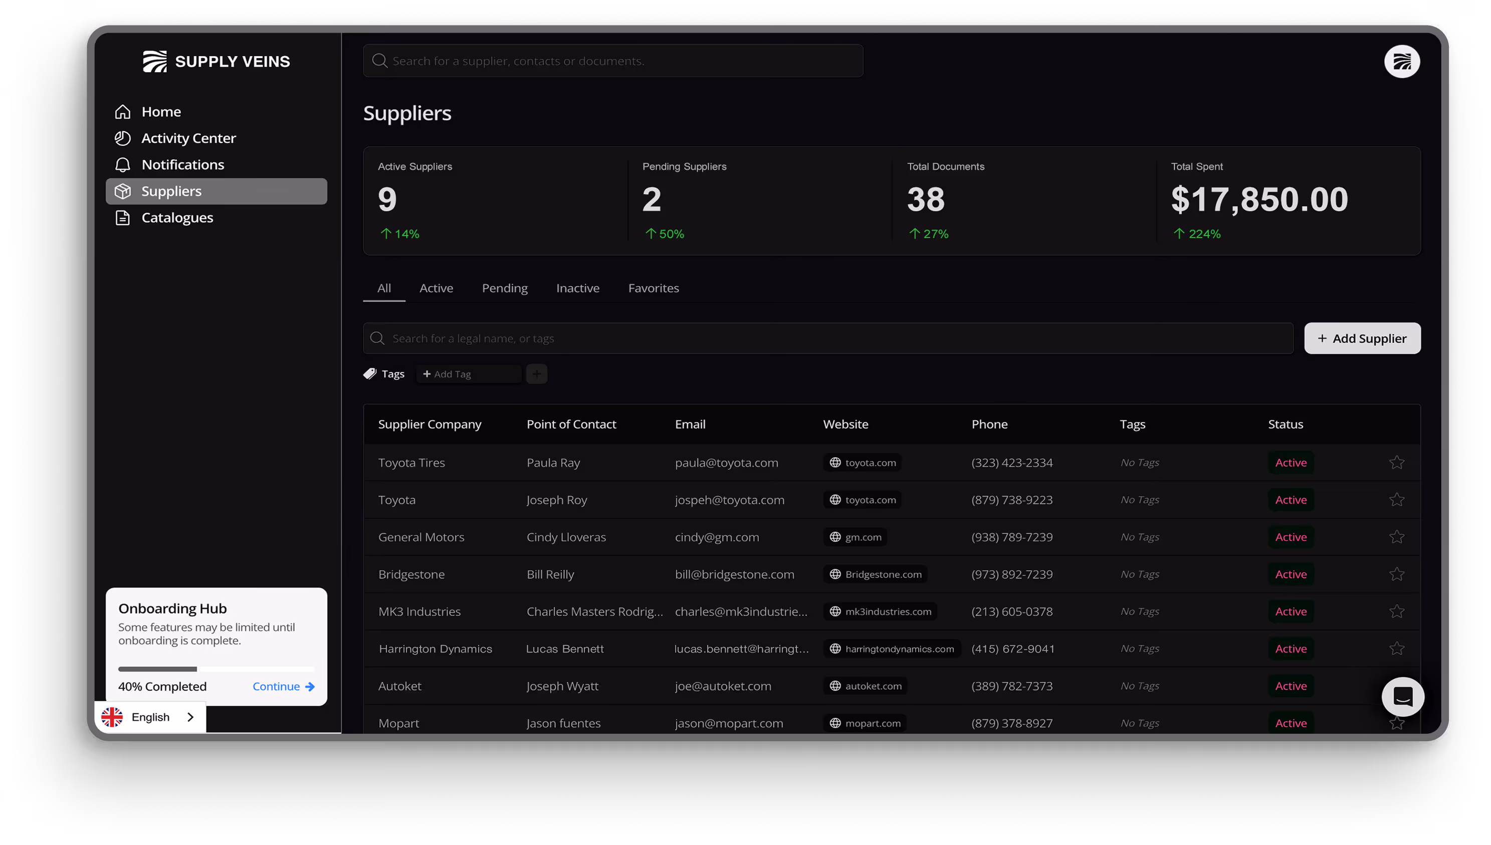Click the onboarding progress bar

pyautogui.click(x=216, y=669)
